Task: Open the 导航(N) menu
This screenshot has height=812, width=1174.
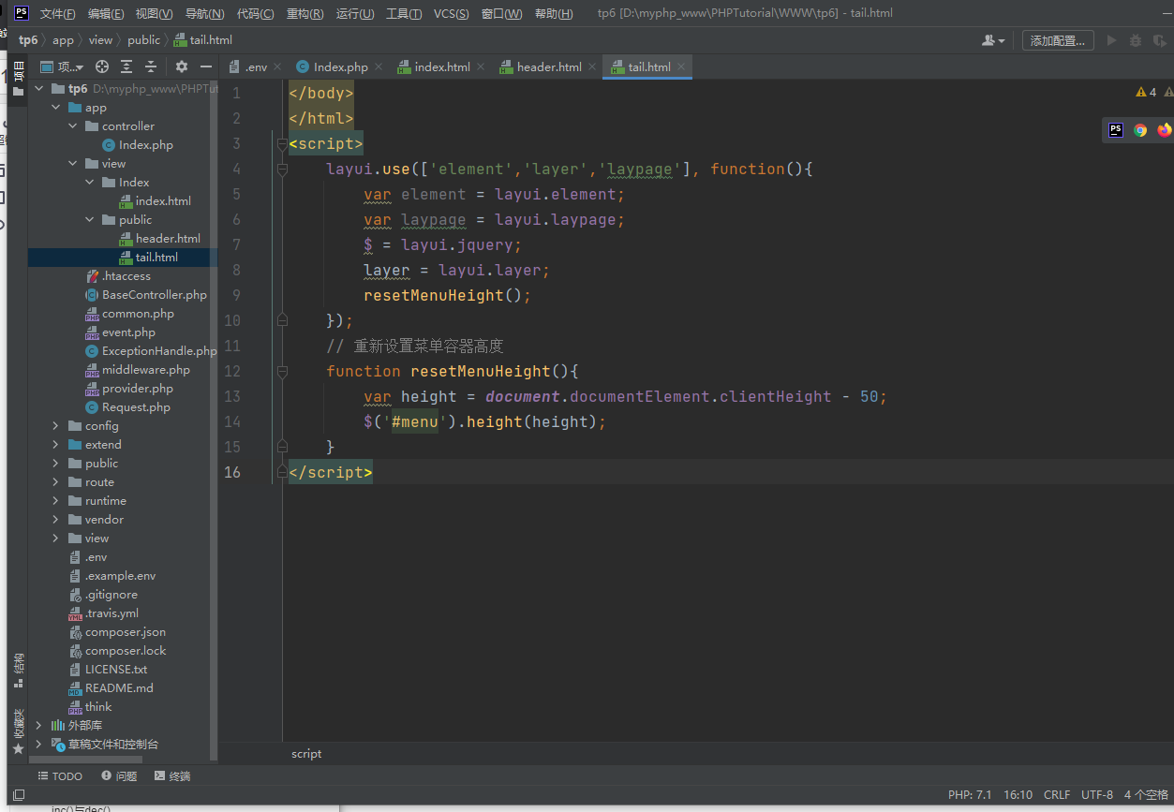Action: click(x=204, y=13)
